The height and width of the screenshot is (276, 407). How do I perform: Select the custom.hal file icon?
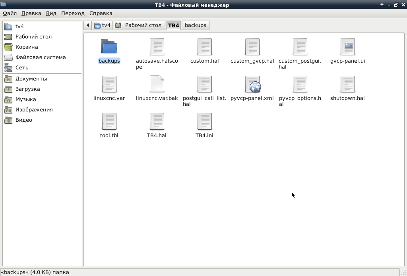coord(205,47)
